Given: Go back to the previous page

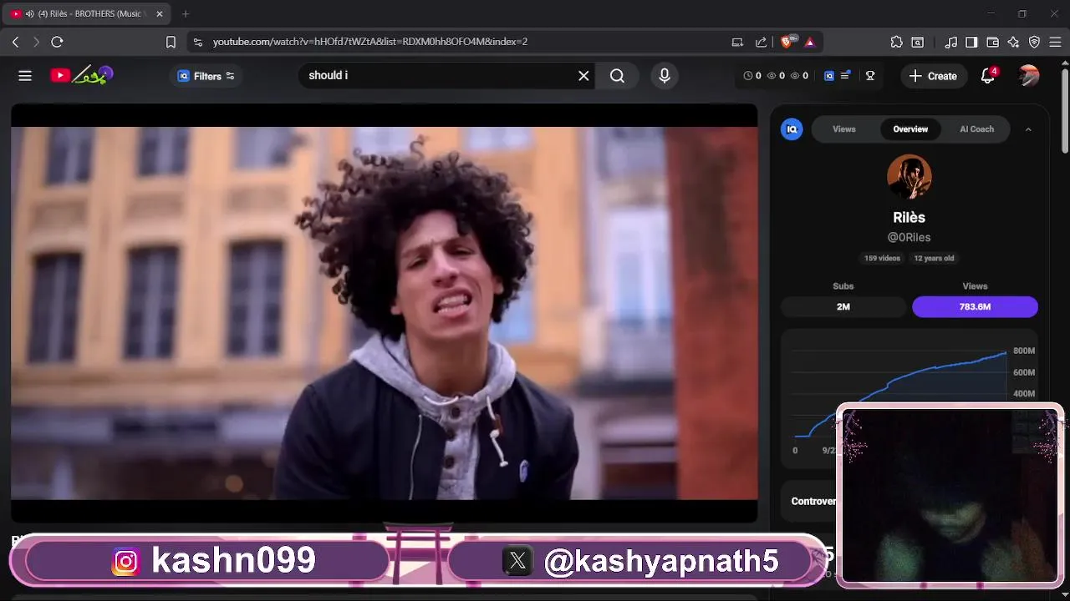Looking at the screenshot, I should pyautogui.click(x=15, y=42).
